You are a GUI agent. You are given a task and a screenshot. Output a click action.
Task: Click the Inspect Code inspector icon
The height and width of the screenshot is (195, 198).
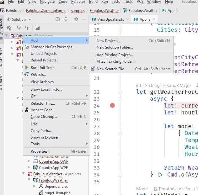(27, 110)
